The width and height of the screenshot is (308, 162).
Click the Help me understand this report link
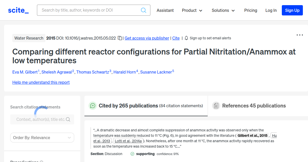41,82
